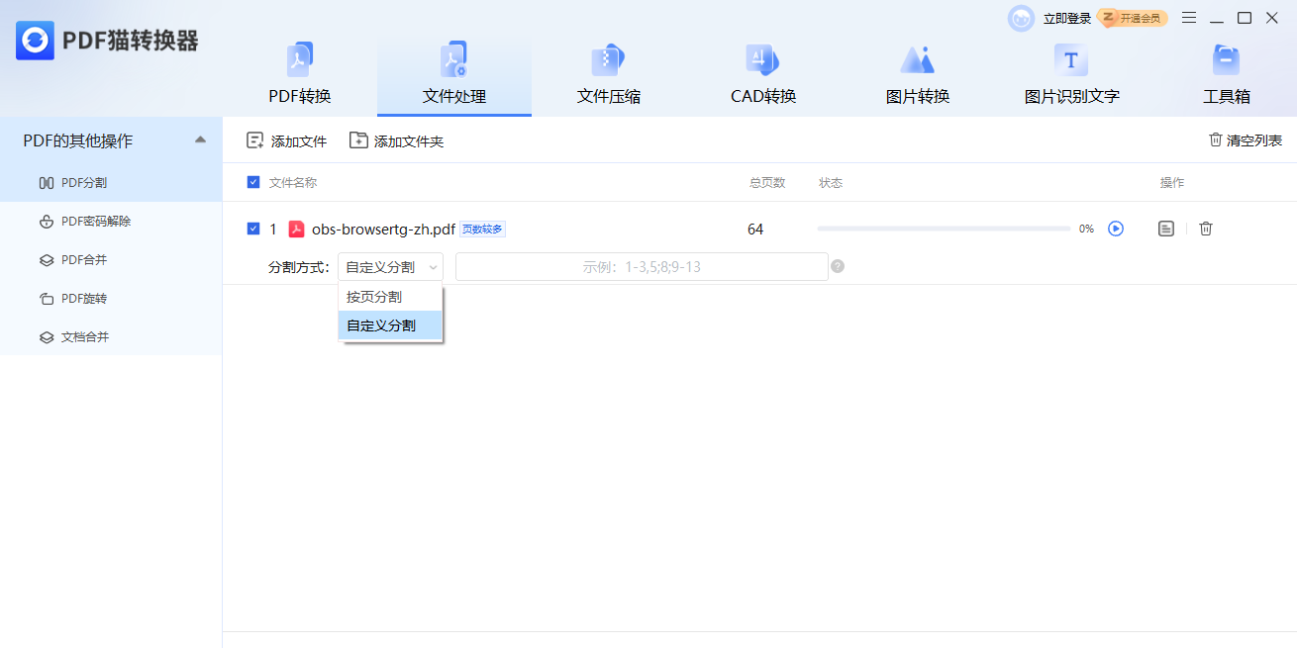Open the 分割方式 dropdown
This screenshot has height=648, width=1297.
pos(389,266)
